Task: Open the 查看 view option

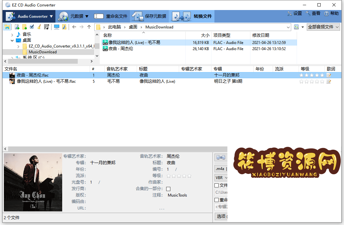Action: [313, 13]
